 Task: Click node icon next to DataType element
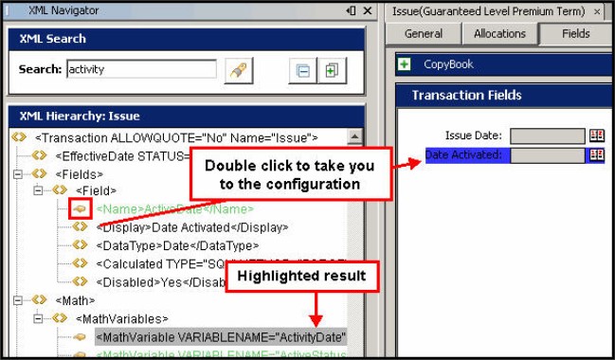[80, 245]
